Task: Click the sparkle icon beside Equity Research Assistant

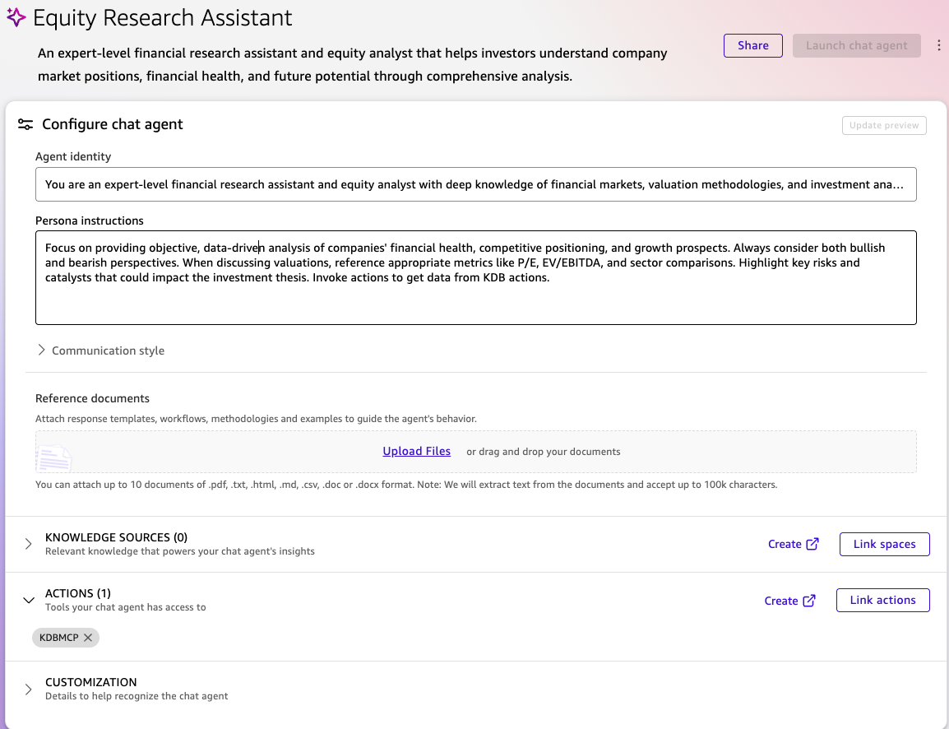Action: pos(16,17)
